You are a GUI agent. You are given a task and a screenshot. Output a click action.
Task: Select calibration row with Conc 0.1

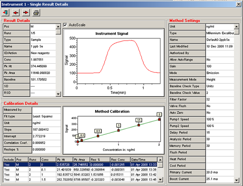pos(80,170)
